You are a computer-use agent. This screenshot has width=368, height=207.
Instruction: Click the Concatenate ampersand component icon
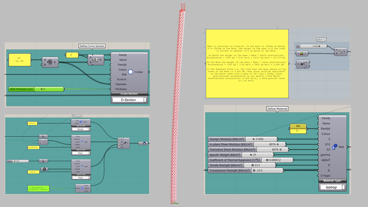point(95,60)
